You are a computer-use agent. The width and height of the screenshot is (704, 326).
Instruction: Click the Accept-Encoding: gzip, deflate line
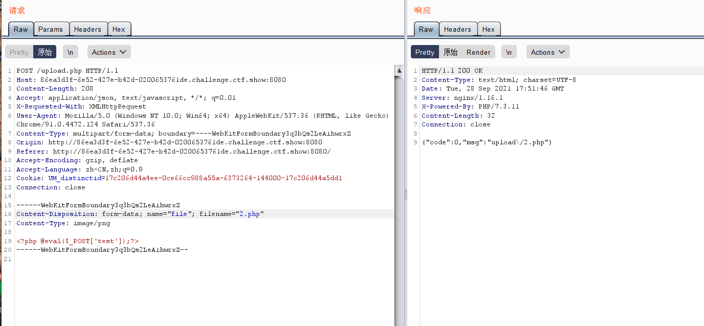(x=77, y=160)
